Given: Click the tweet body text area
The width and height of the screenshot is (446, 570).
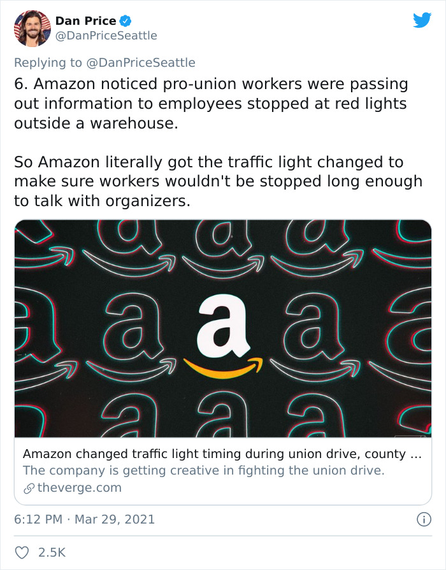Looking at the screenshot, I should point(217,143).
